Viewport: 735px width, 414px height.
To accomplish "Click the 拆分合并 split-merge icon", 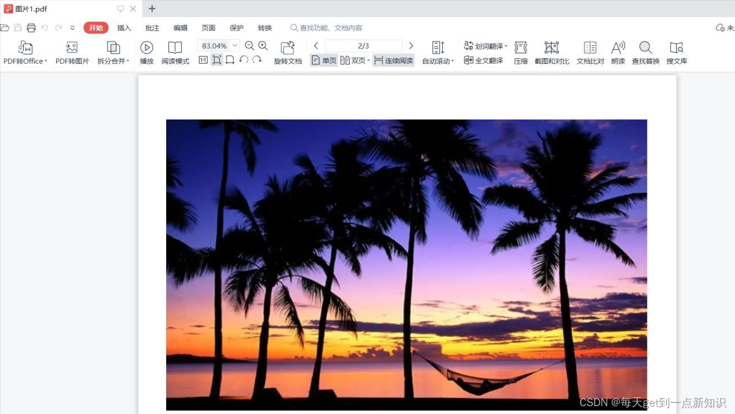I will [113, 47].
